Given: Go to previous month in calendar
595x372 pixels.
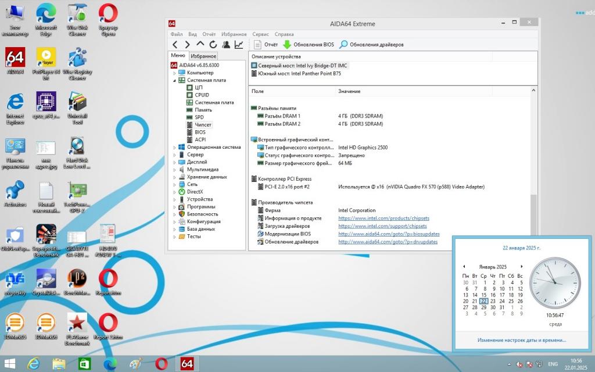Looking at the screenshot, I should coord(464,266).
